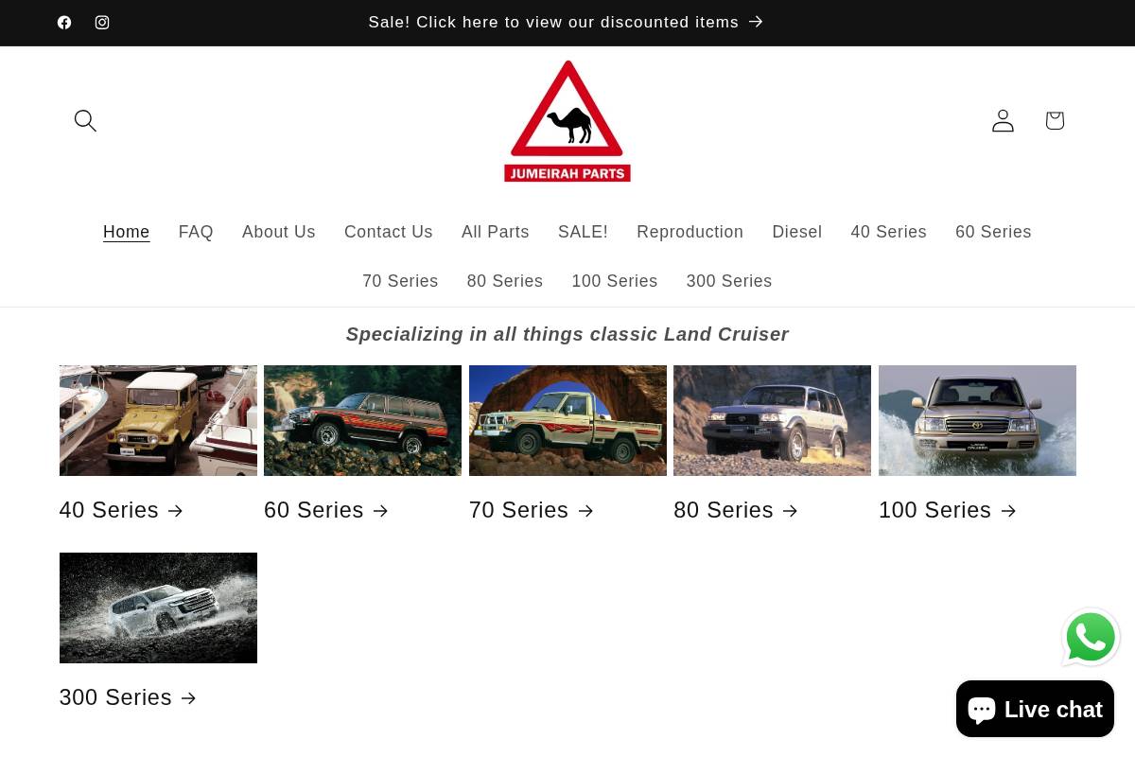1135x757 pixels.
Task: Select 100 Series in the navigation menu
Action: (x=615, y=281)
